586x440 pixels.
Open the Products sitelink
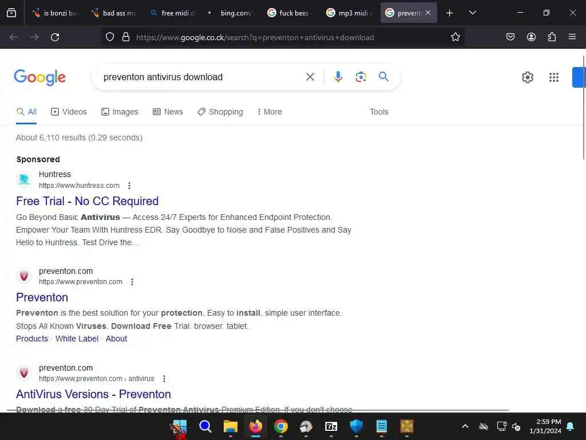pos(32,339)
